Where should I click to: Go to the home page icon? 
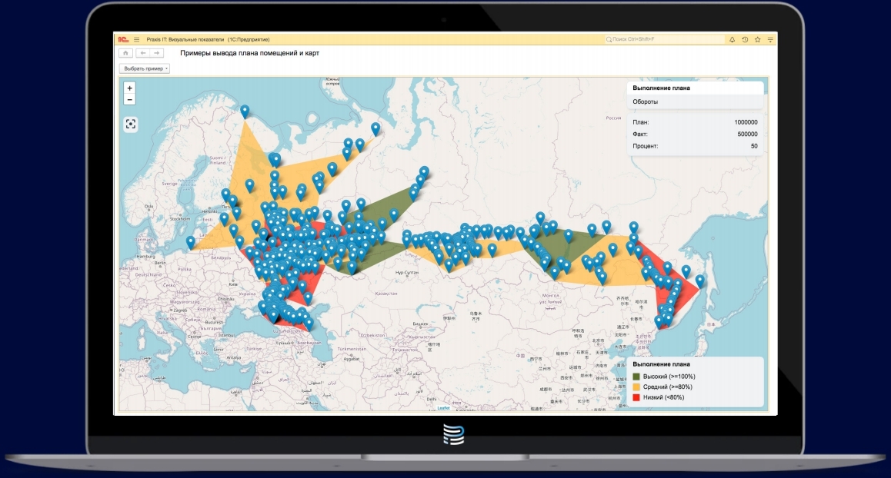[x=125, y=53]
